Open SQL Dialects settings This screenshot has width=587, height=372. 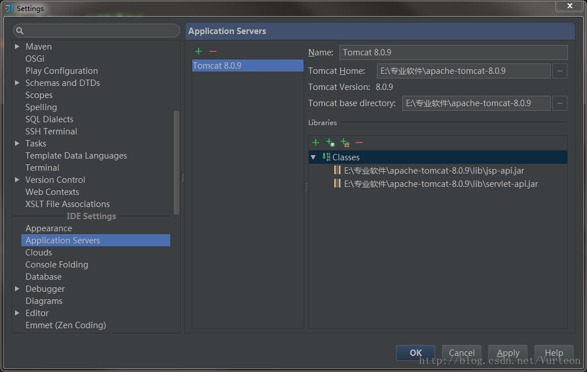tap(50, 119)
